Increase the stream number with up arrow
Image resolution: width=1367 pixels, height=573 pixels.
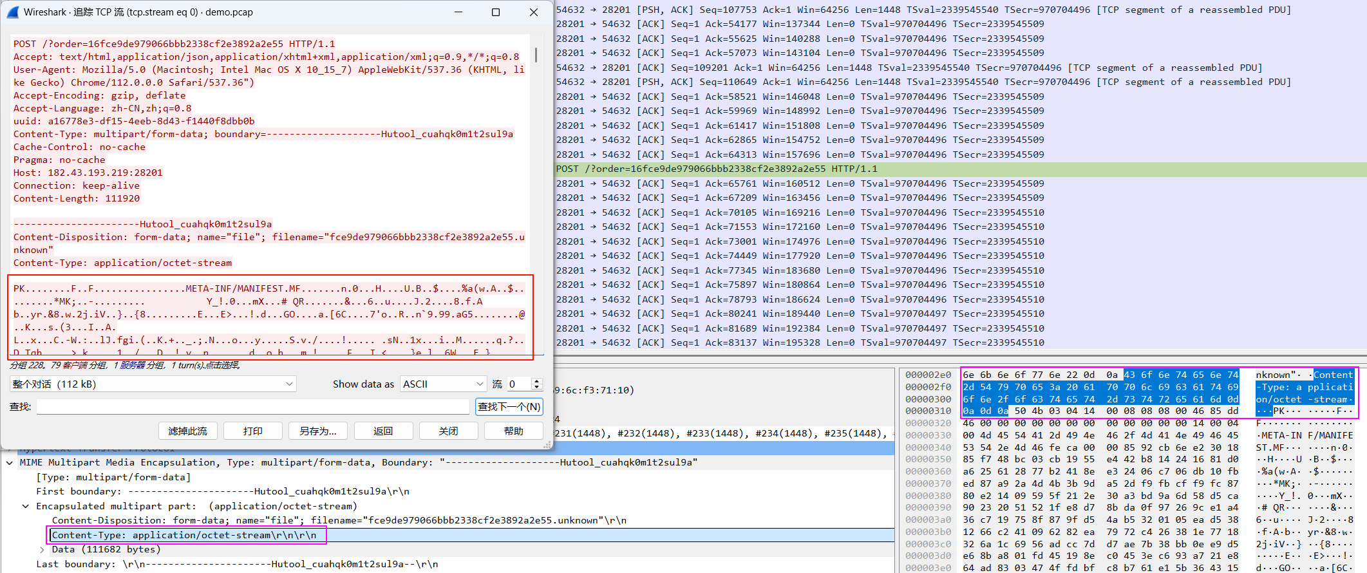pos(536,381)
